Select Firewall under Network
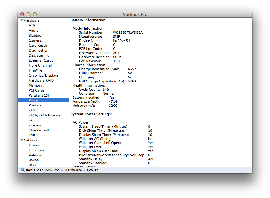This screenshot has height=198, width=270. tap(35, 145)
